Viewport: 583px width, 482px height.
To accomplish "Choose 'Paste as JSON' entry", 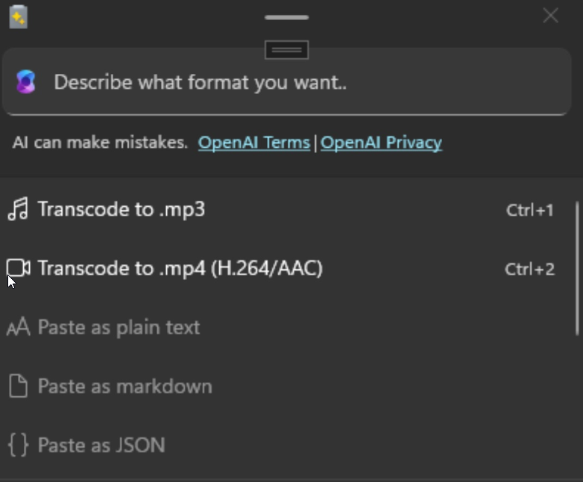I will 101,445.
